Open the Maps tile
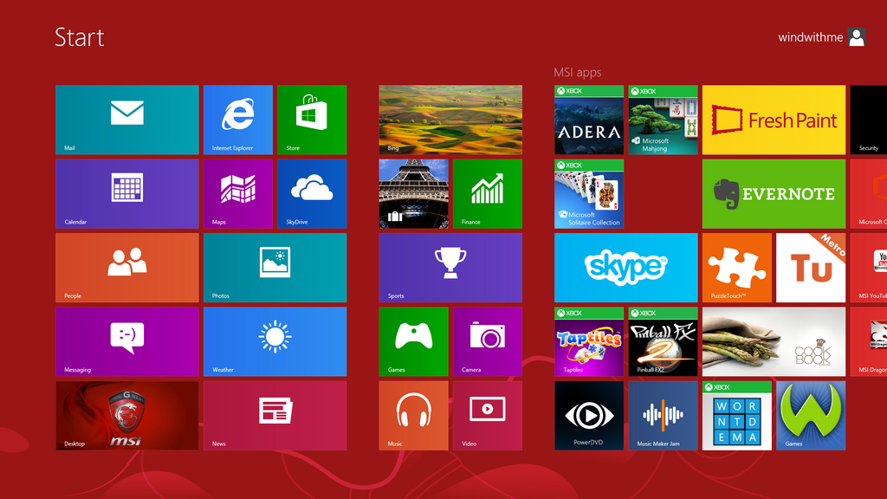 238,194
